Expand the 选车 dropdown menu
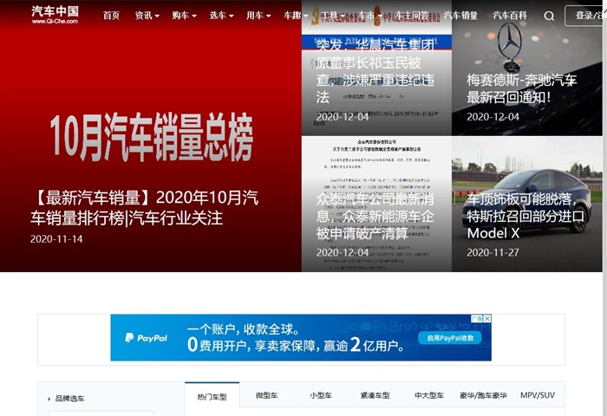 click(221, 16)
